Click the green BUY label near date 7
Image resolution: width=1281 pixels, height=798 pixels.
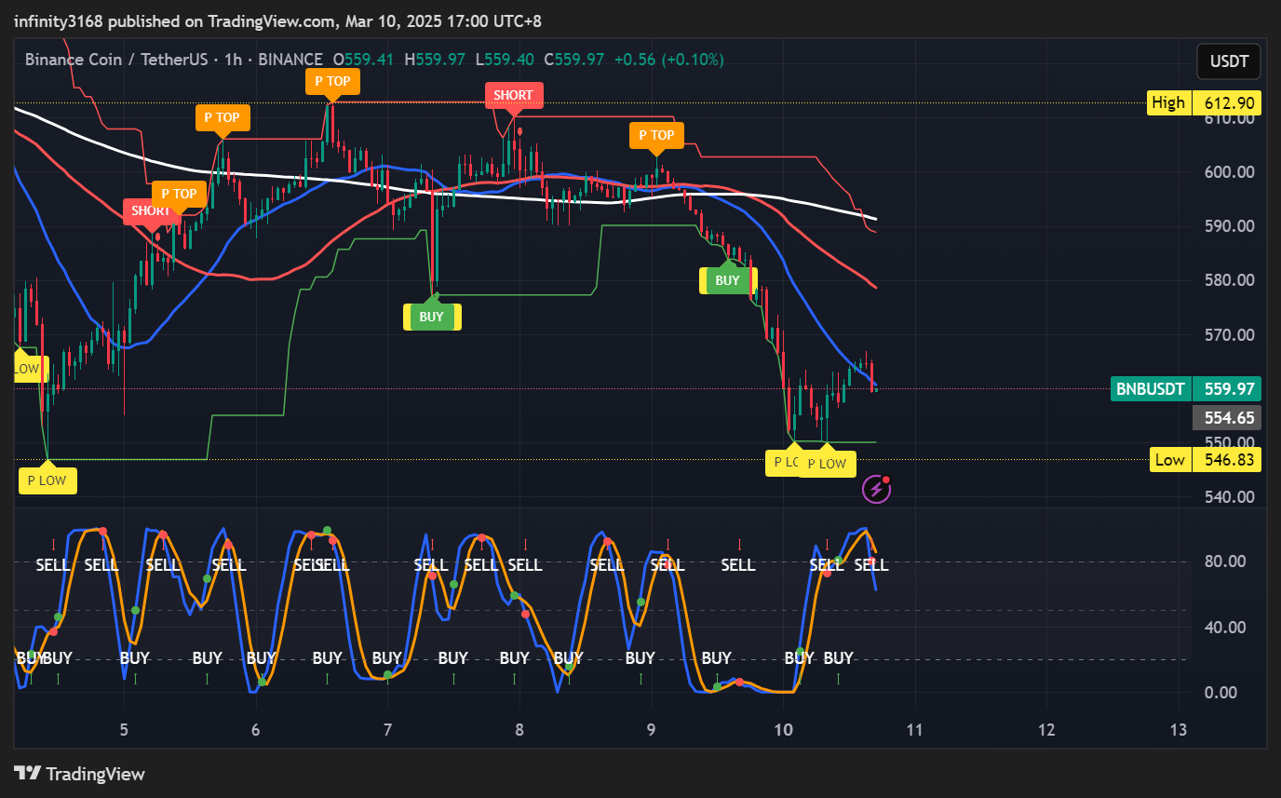[431, 317]
